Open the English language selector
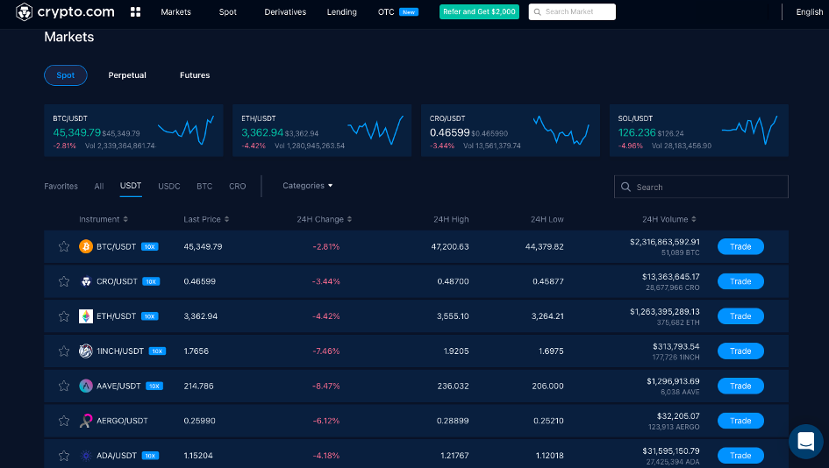The height and width of the screenshot is (468, 829). coord(810,11)
